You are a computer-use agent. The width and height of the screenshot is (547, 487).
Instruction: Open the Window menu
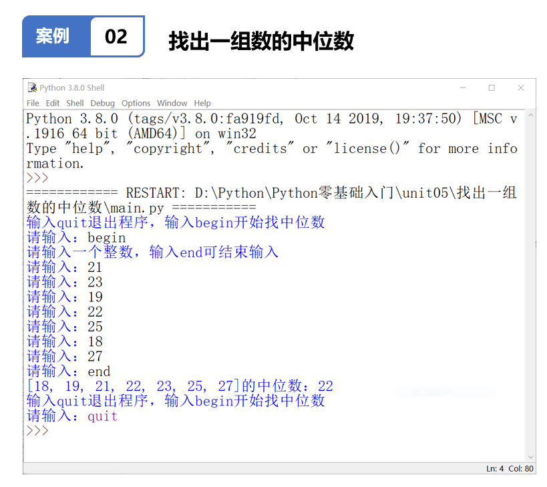(x=172, y=104)
